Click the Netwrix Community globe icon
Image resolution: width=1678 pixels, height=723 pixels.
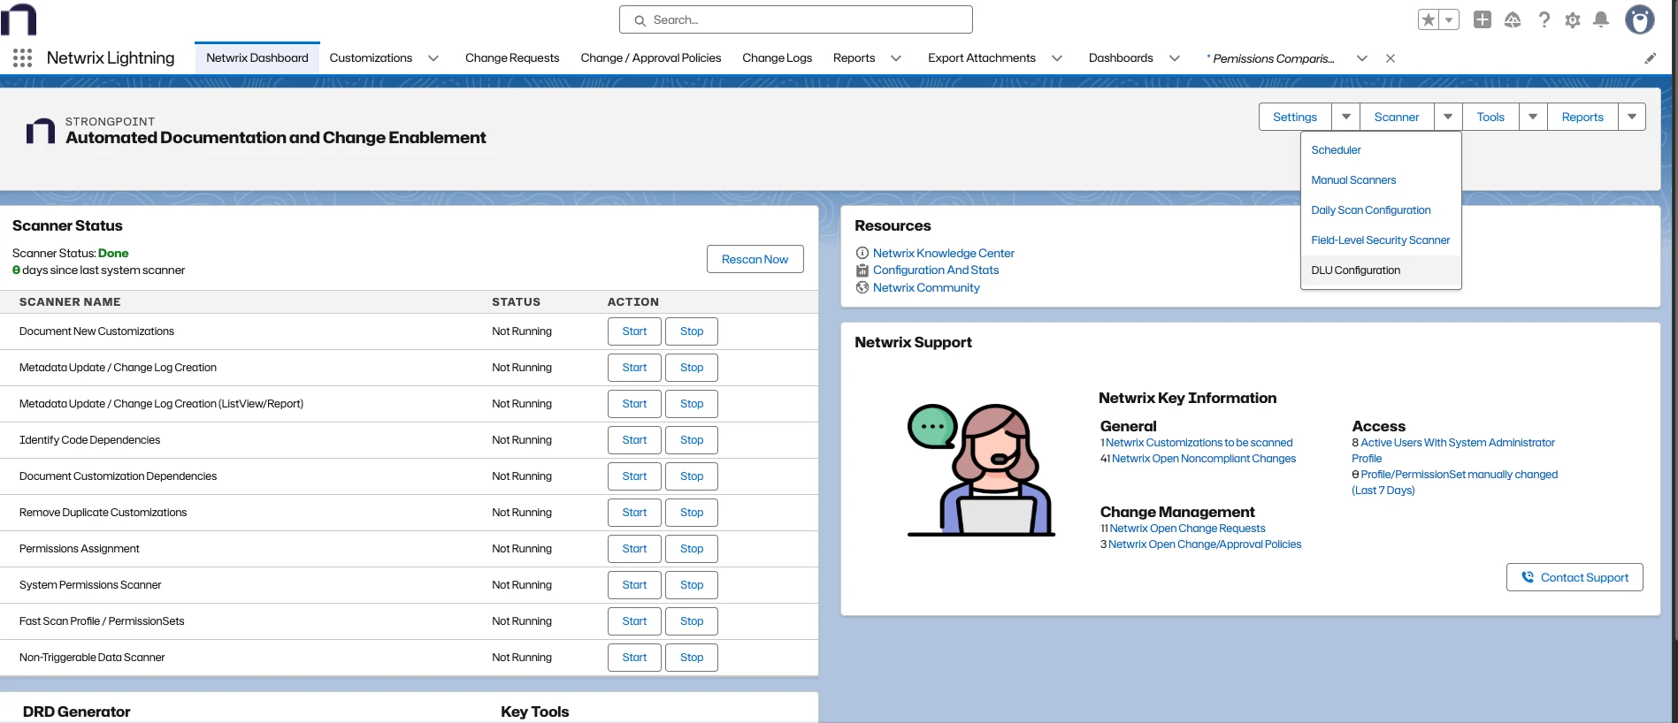click(862, 287)
